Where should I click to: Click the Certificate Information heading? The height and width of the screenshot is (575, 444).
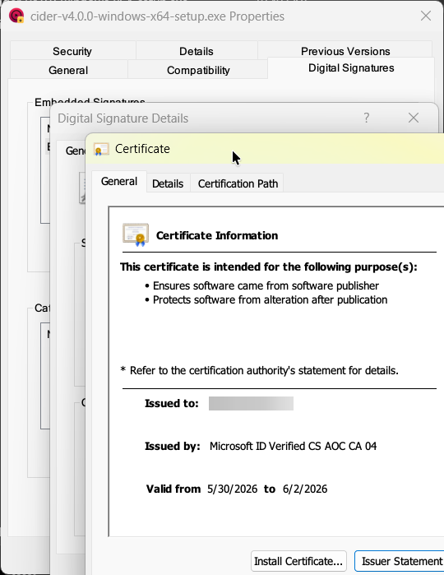point(217,235)
